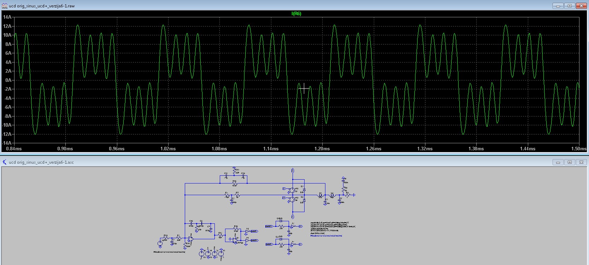The image size is (589, 265).
Task: Click the waveform window's title bar icon
Action: pyautogui.click(x=5, y=6)
